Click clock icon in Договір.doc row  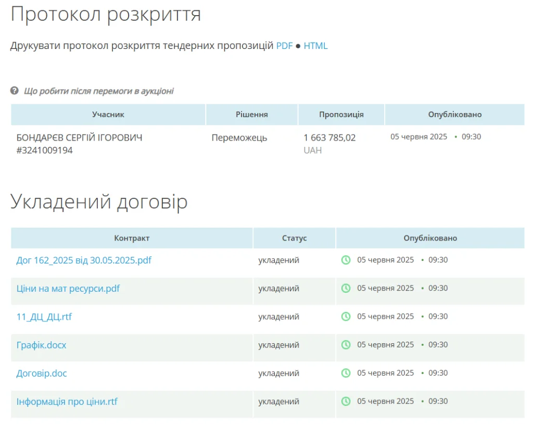click(346, 373)
